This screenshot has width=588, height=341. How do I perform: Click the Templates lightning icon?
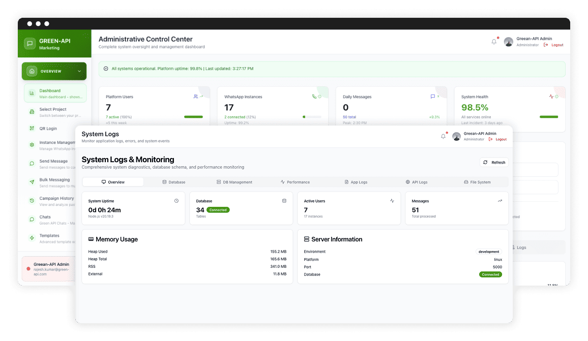[x=32, y=236]
